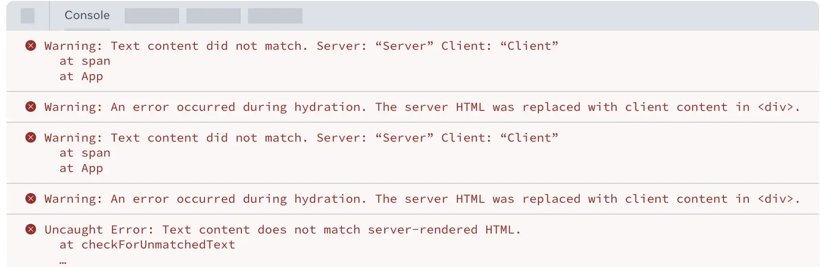This screenshot has width=820, height=267.
Task: Click "at span" in the second stack trace
Action: 85,153
